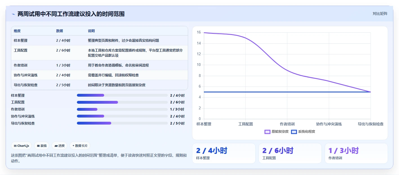Click the 作者培训 progress bar
The height and width of the screenshot is (175, 399).
[122, 109]
